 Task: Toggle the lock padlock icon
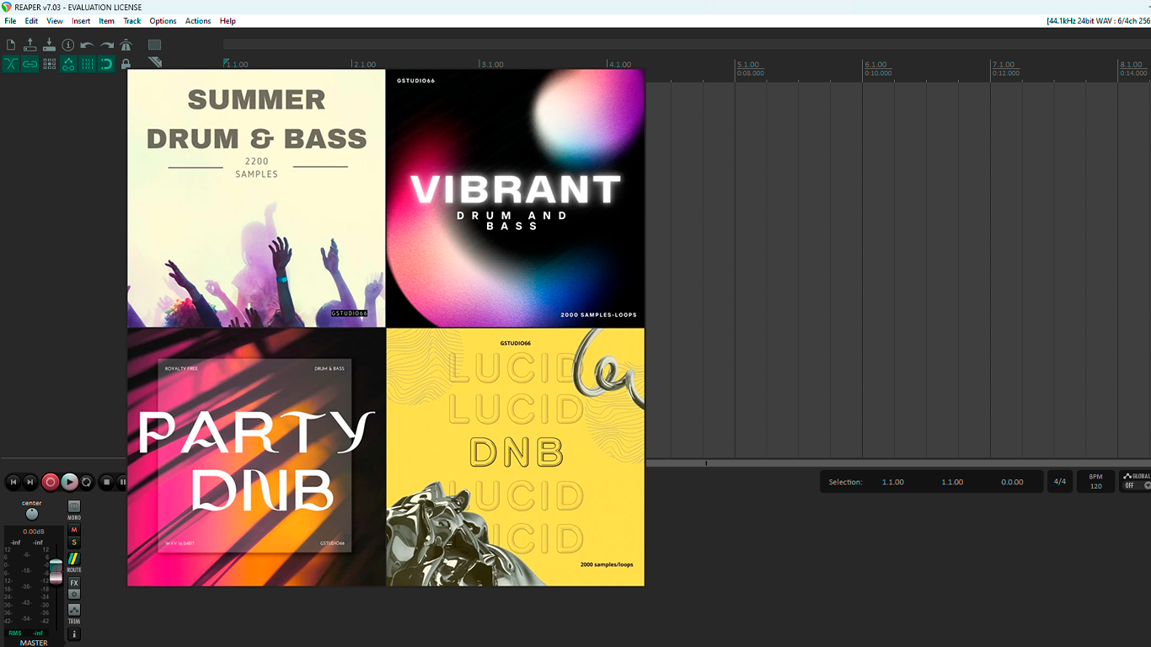click(x=126, y=64)
